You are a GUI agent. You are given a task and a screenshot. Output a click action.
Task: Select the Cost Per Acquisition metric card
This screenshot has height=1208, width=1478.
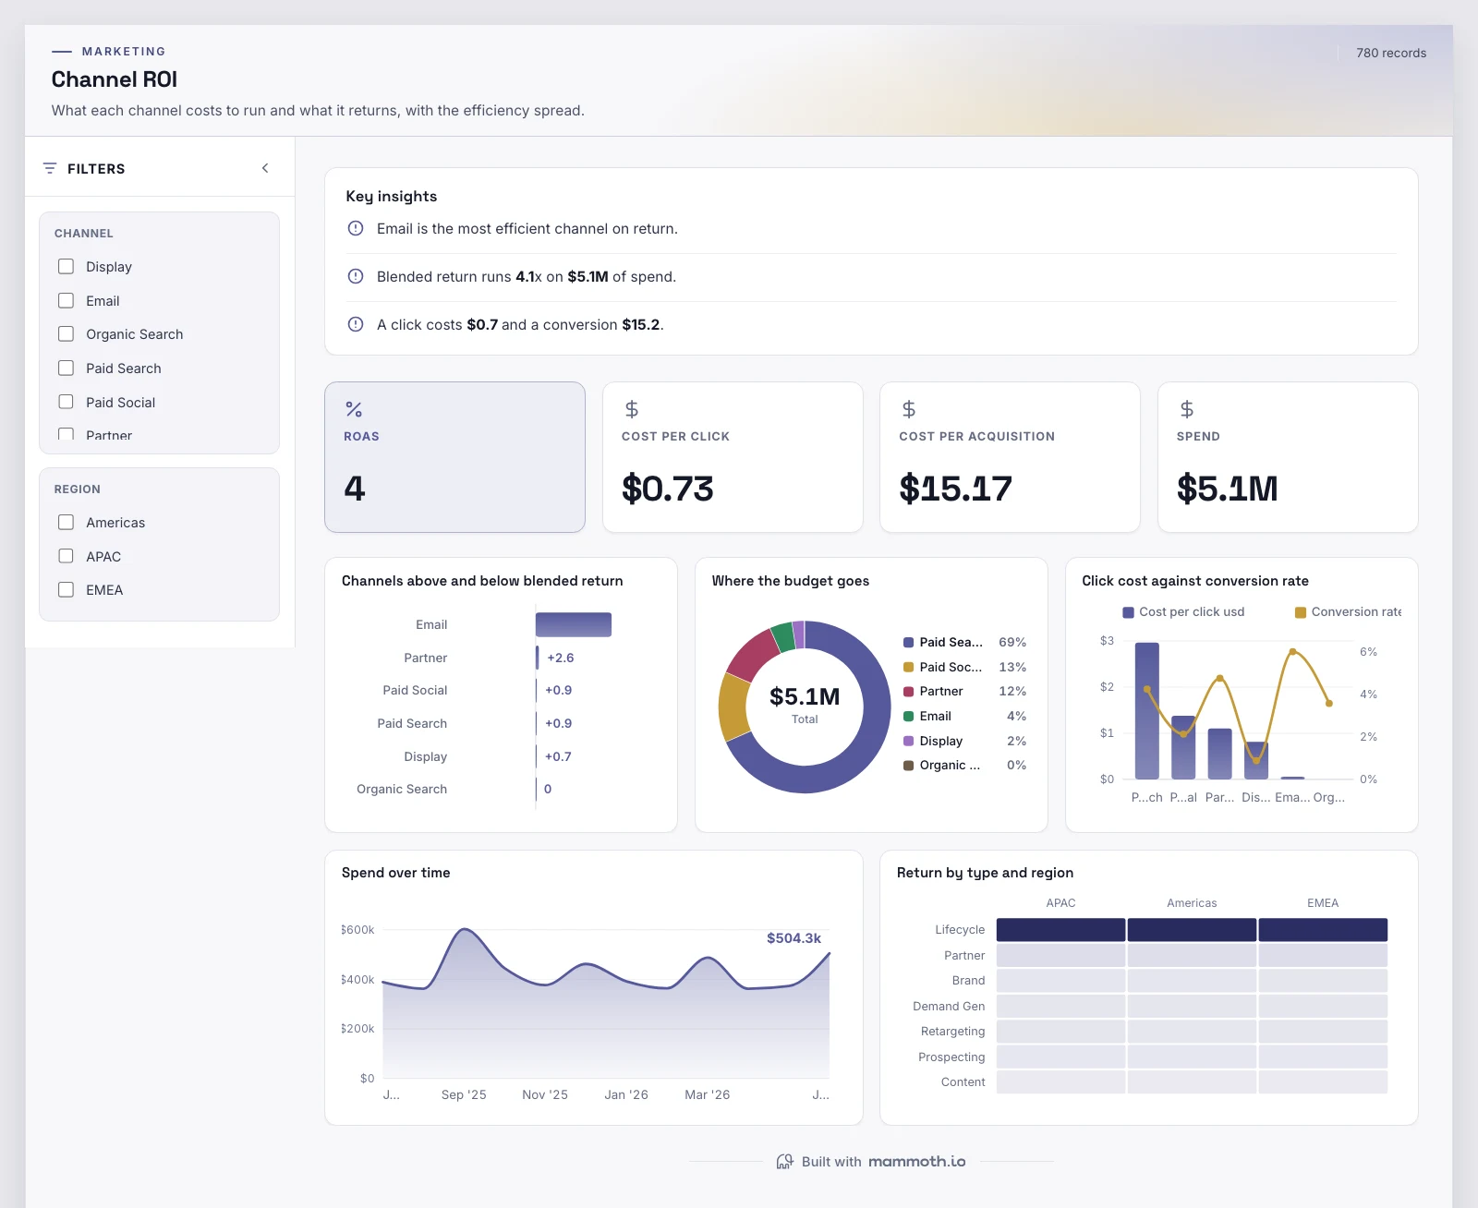click(1010, 457)
